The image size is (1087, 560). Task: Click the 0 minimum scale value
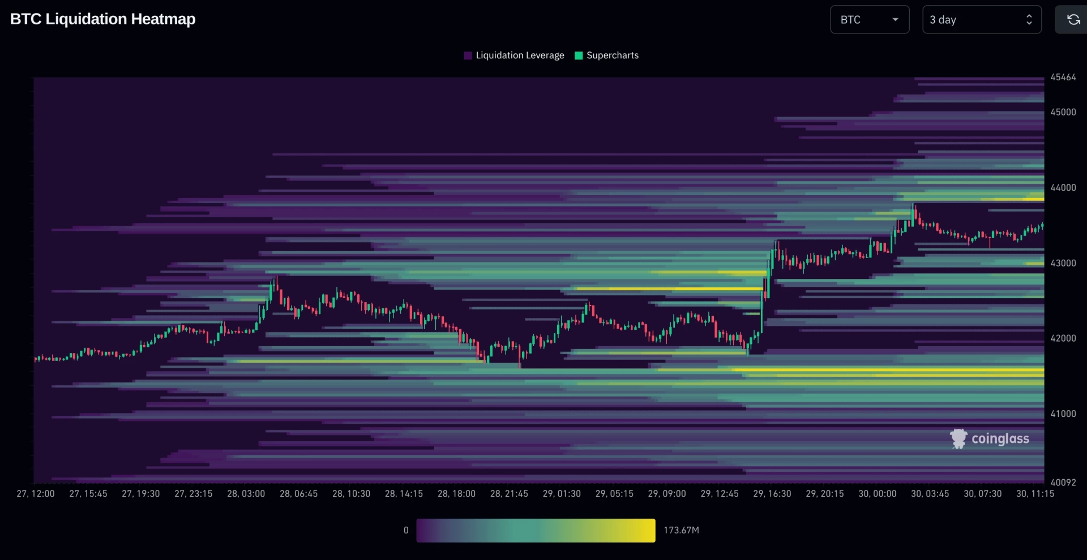click(x=406, y=531)
